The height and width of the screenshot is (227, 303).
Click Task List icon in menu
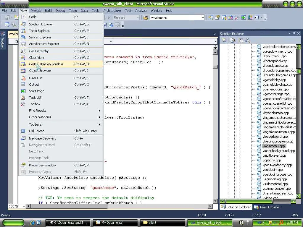pyautogui.click(x=23, y=98)
